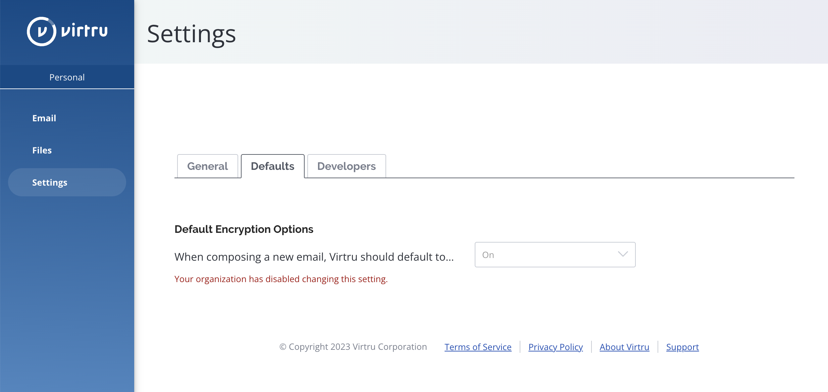Click the organization disabled setting warning
The image size is (828, 392).
[x=281, y=279]
